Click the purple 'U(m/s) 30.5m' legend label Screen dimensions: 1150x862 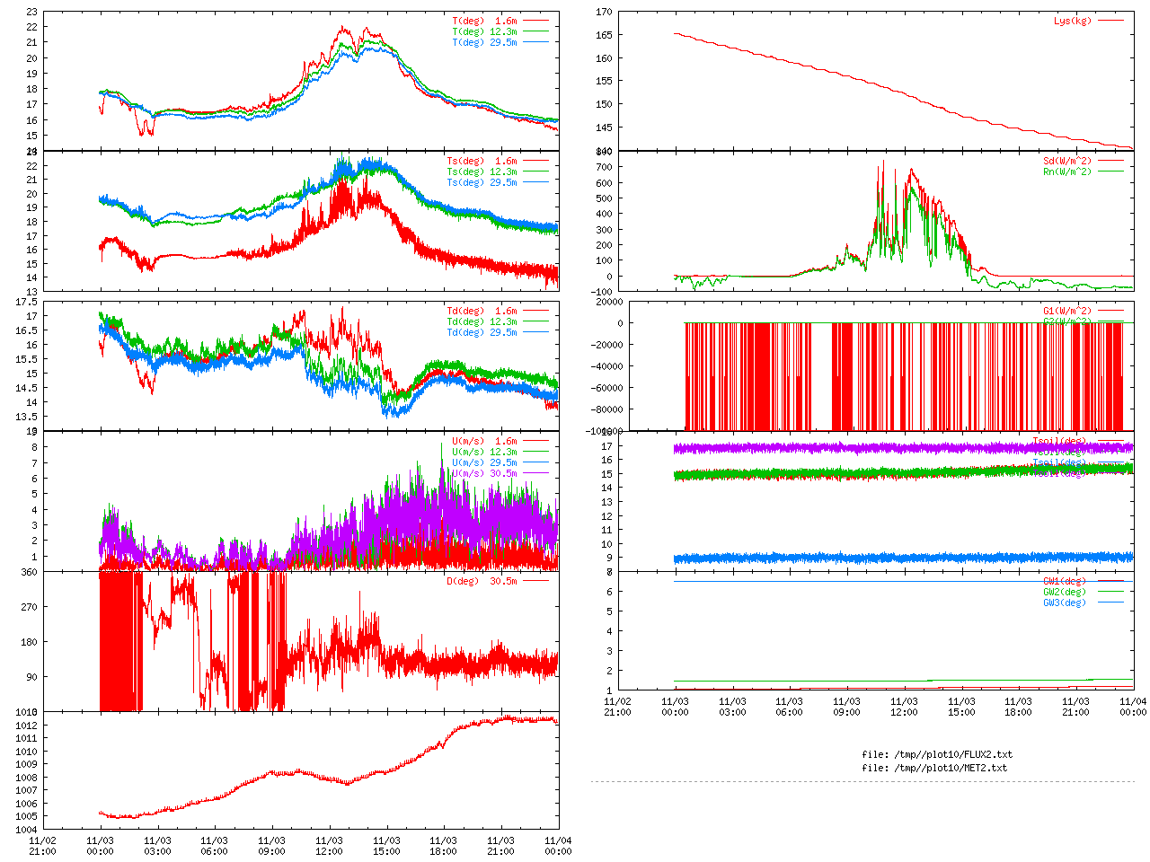tap(485, 474)
